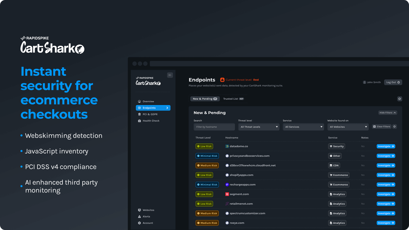This screenshot has height=230, width=409.
Task: Click the John Smith user avatar icon
Action: [x=365, y=82]
